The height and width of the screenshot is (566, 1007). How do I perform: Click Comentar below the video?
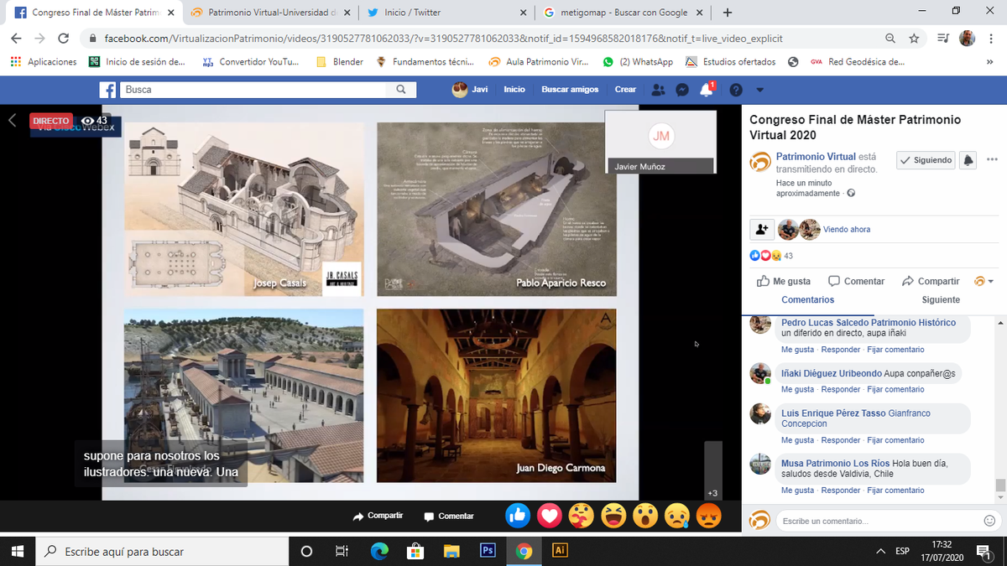[449, 516]
